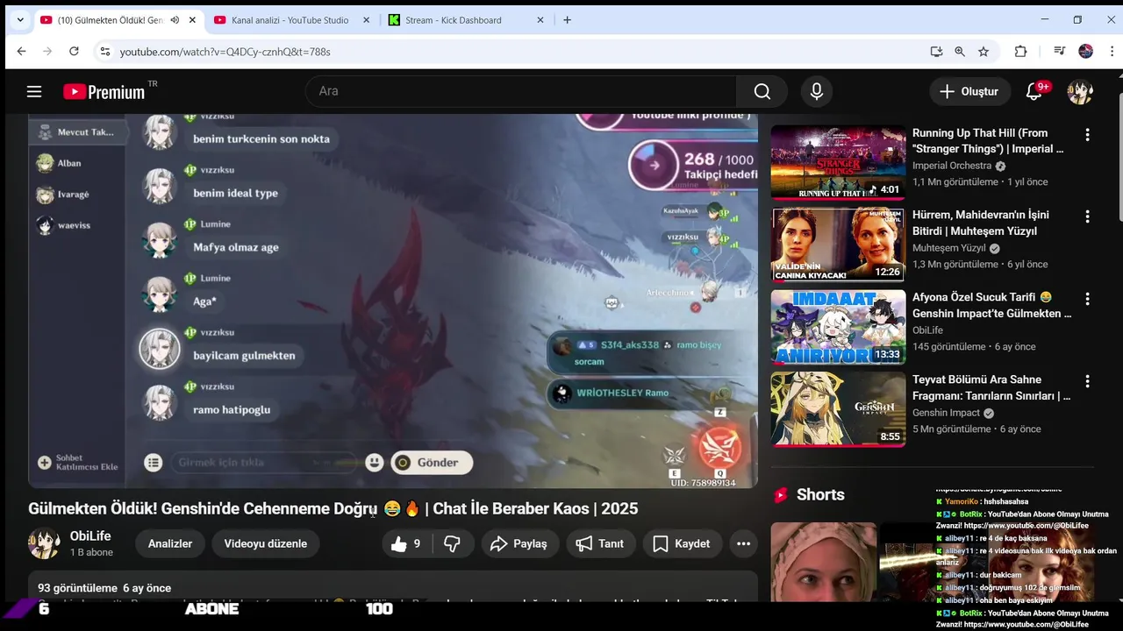Open Teyvat Bölümü Ara Sahne thumbnail
The image size is (1123, 631).
(838, 409)
